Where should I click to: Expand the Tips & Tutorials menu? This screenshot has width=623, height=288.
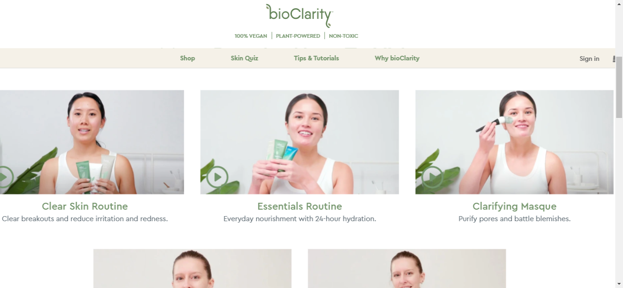(x=316, y=58)
